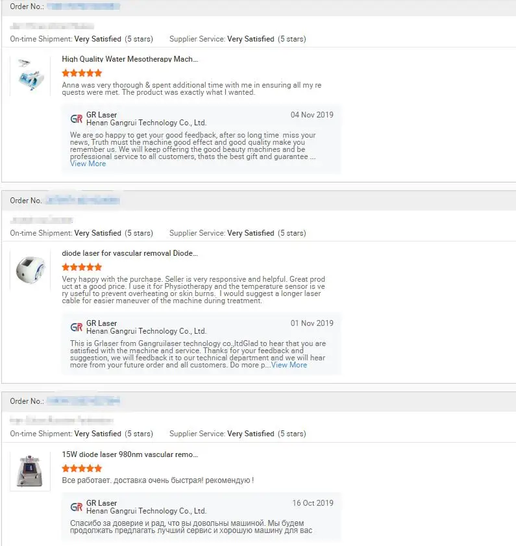Viewport: 516px width, 546px height.
Task: Click the third blurred order number
Action: coord(84,401)
